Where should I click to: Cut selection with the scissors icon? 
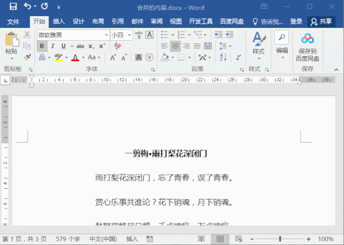(27, 35)
